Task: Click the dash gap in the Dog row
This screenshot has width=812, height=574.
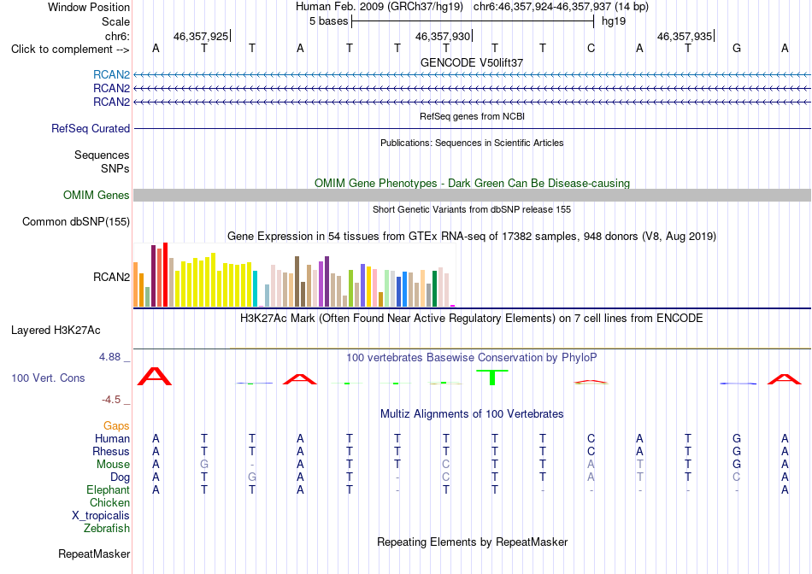Action: (397, 477)
